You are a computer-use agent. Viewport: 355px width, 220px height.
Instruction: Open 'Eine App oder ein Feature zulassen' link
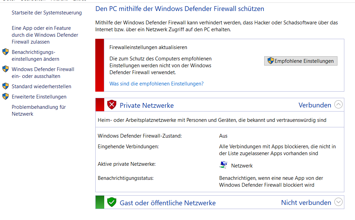tap(45, 35)
